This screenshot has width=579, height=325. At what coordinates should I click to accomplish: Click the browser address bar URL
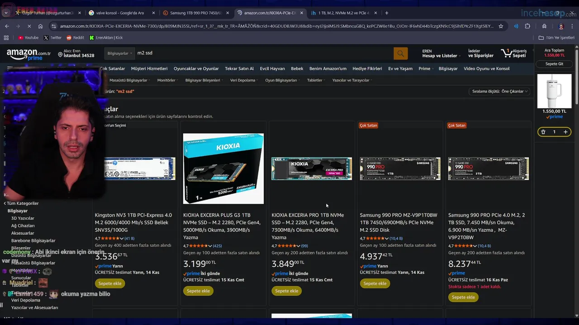click(x=276, y=26)
